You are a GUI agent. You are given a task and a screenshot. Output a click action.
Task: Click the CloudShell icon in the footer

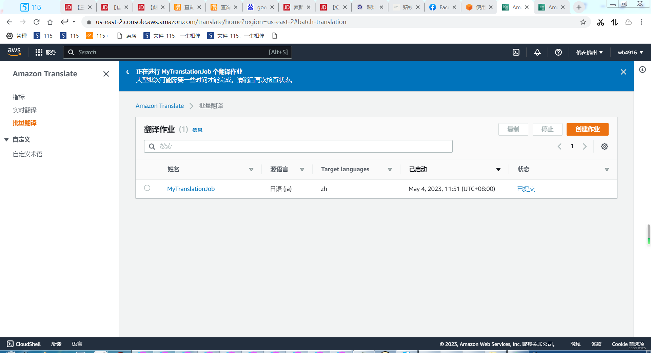[10, 344]
